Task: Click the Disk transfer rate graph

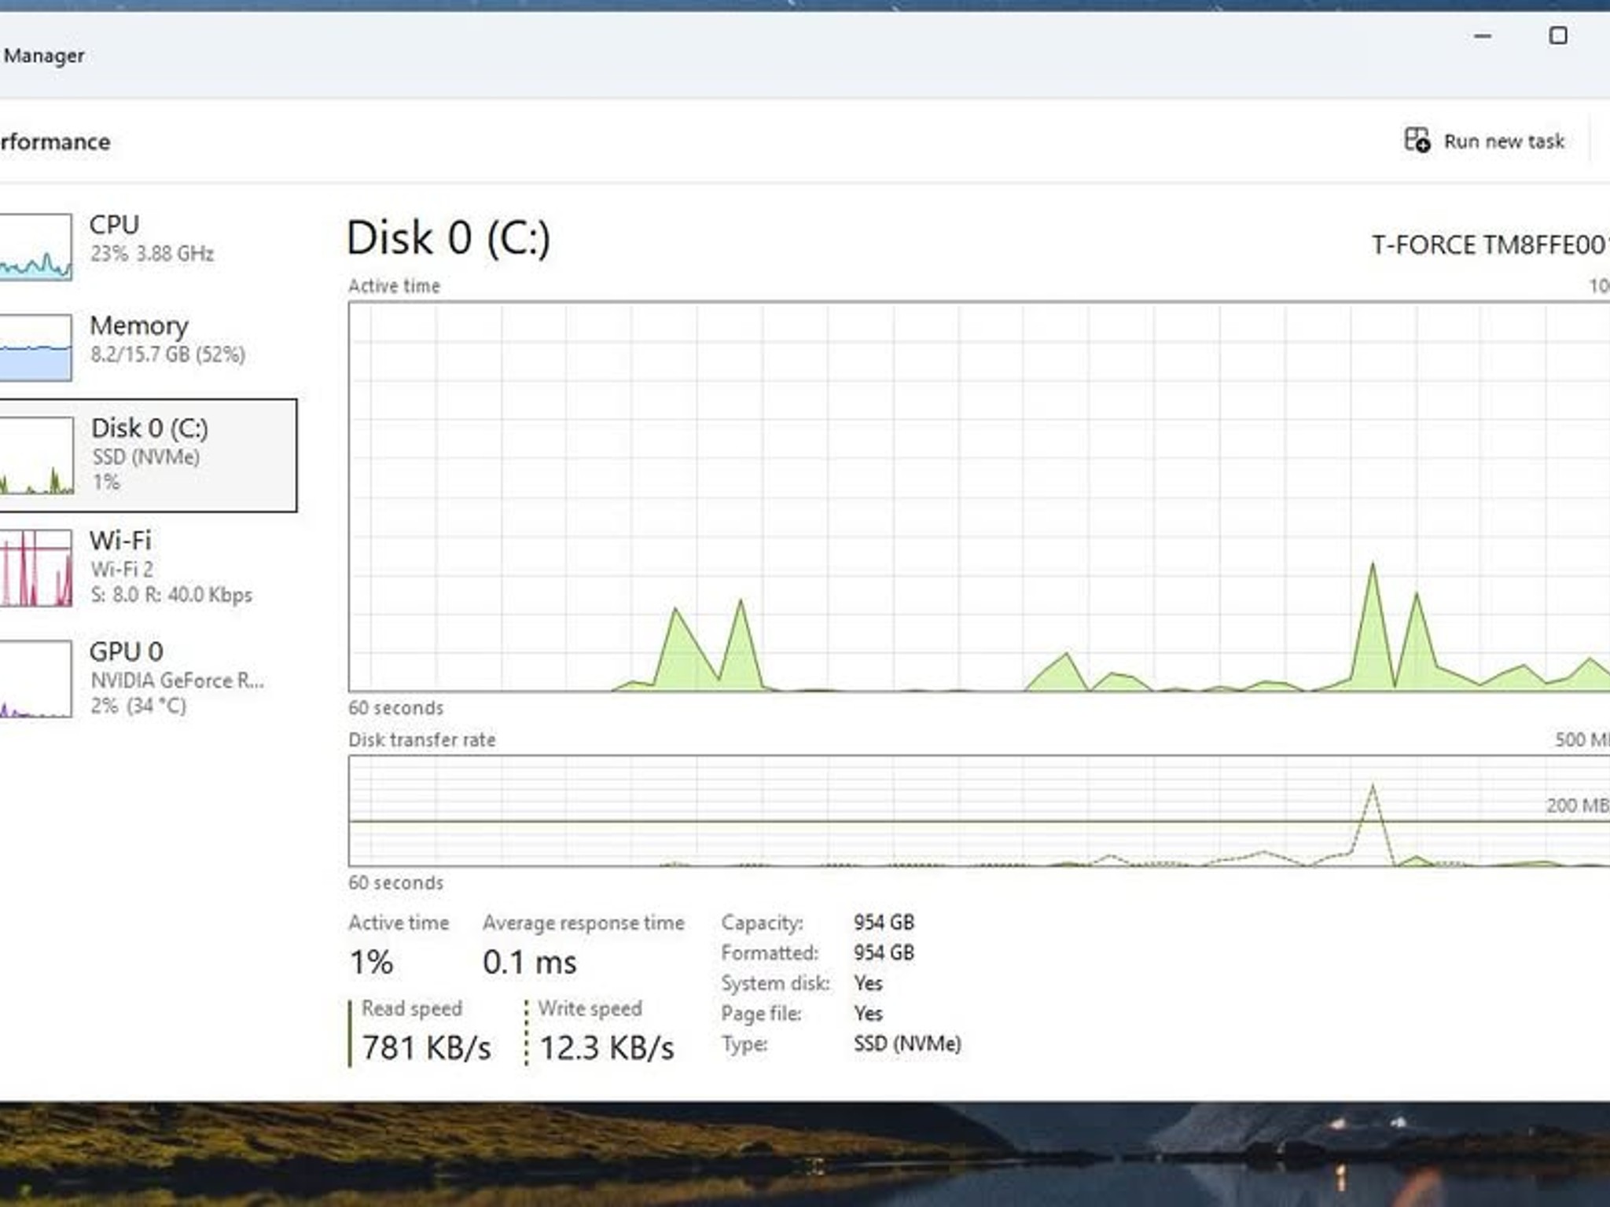Action: click(979, 811)
